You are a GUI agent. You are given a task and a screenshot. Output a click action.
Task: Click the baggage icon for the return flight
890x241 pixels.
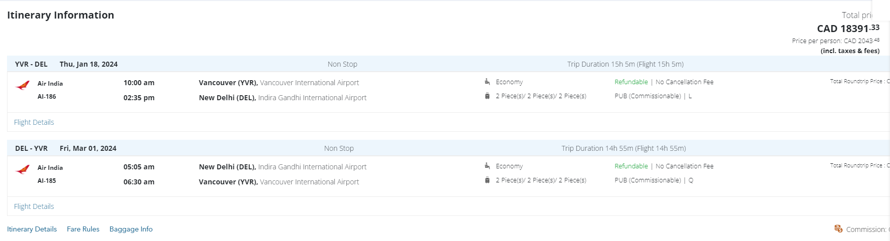(x=487, y=180)
